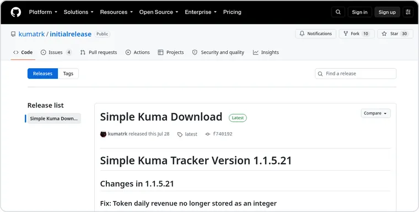The image size is (419, 212).
Task: Click the Release list heading
Action: pos(45,105)
